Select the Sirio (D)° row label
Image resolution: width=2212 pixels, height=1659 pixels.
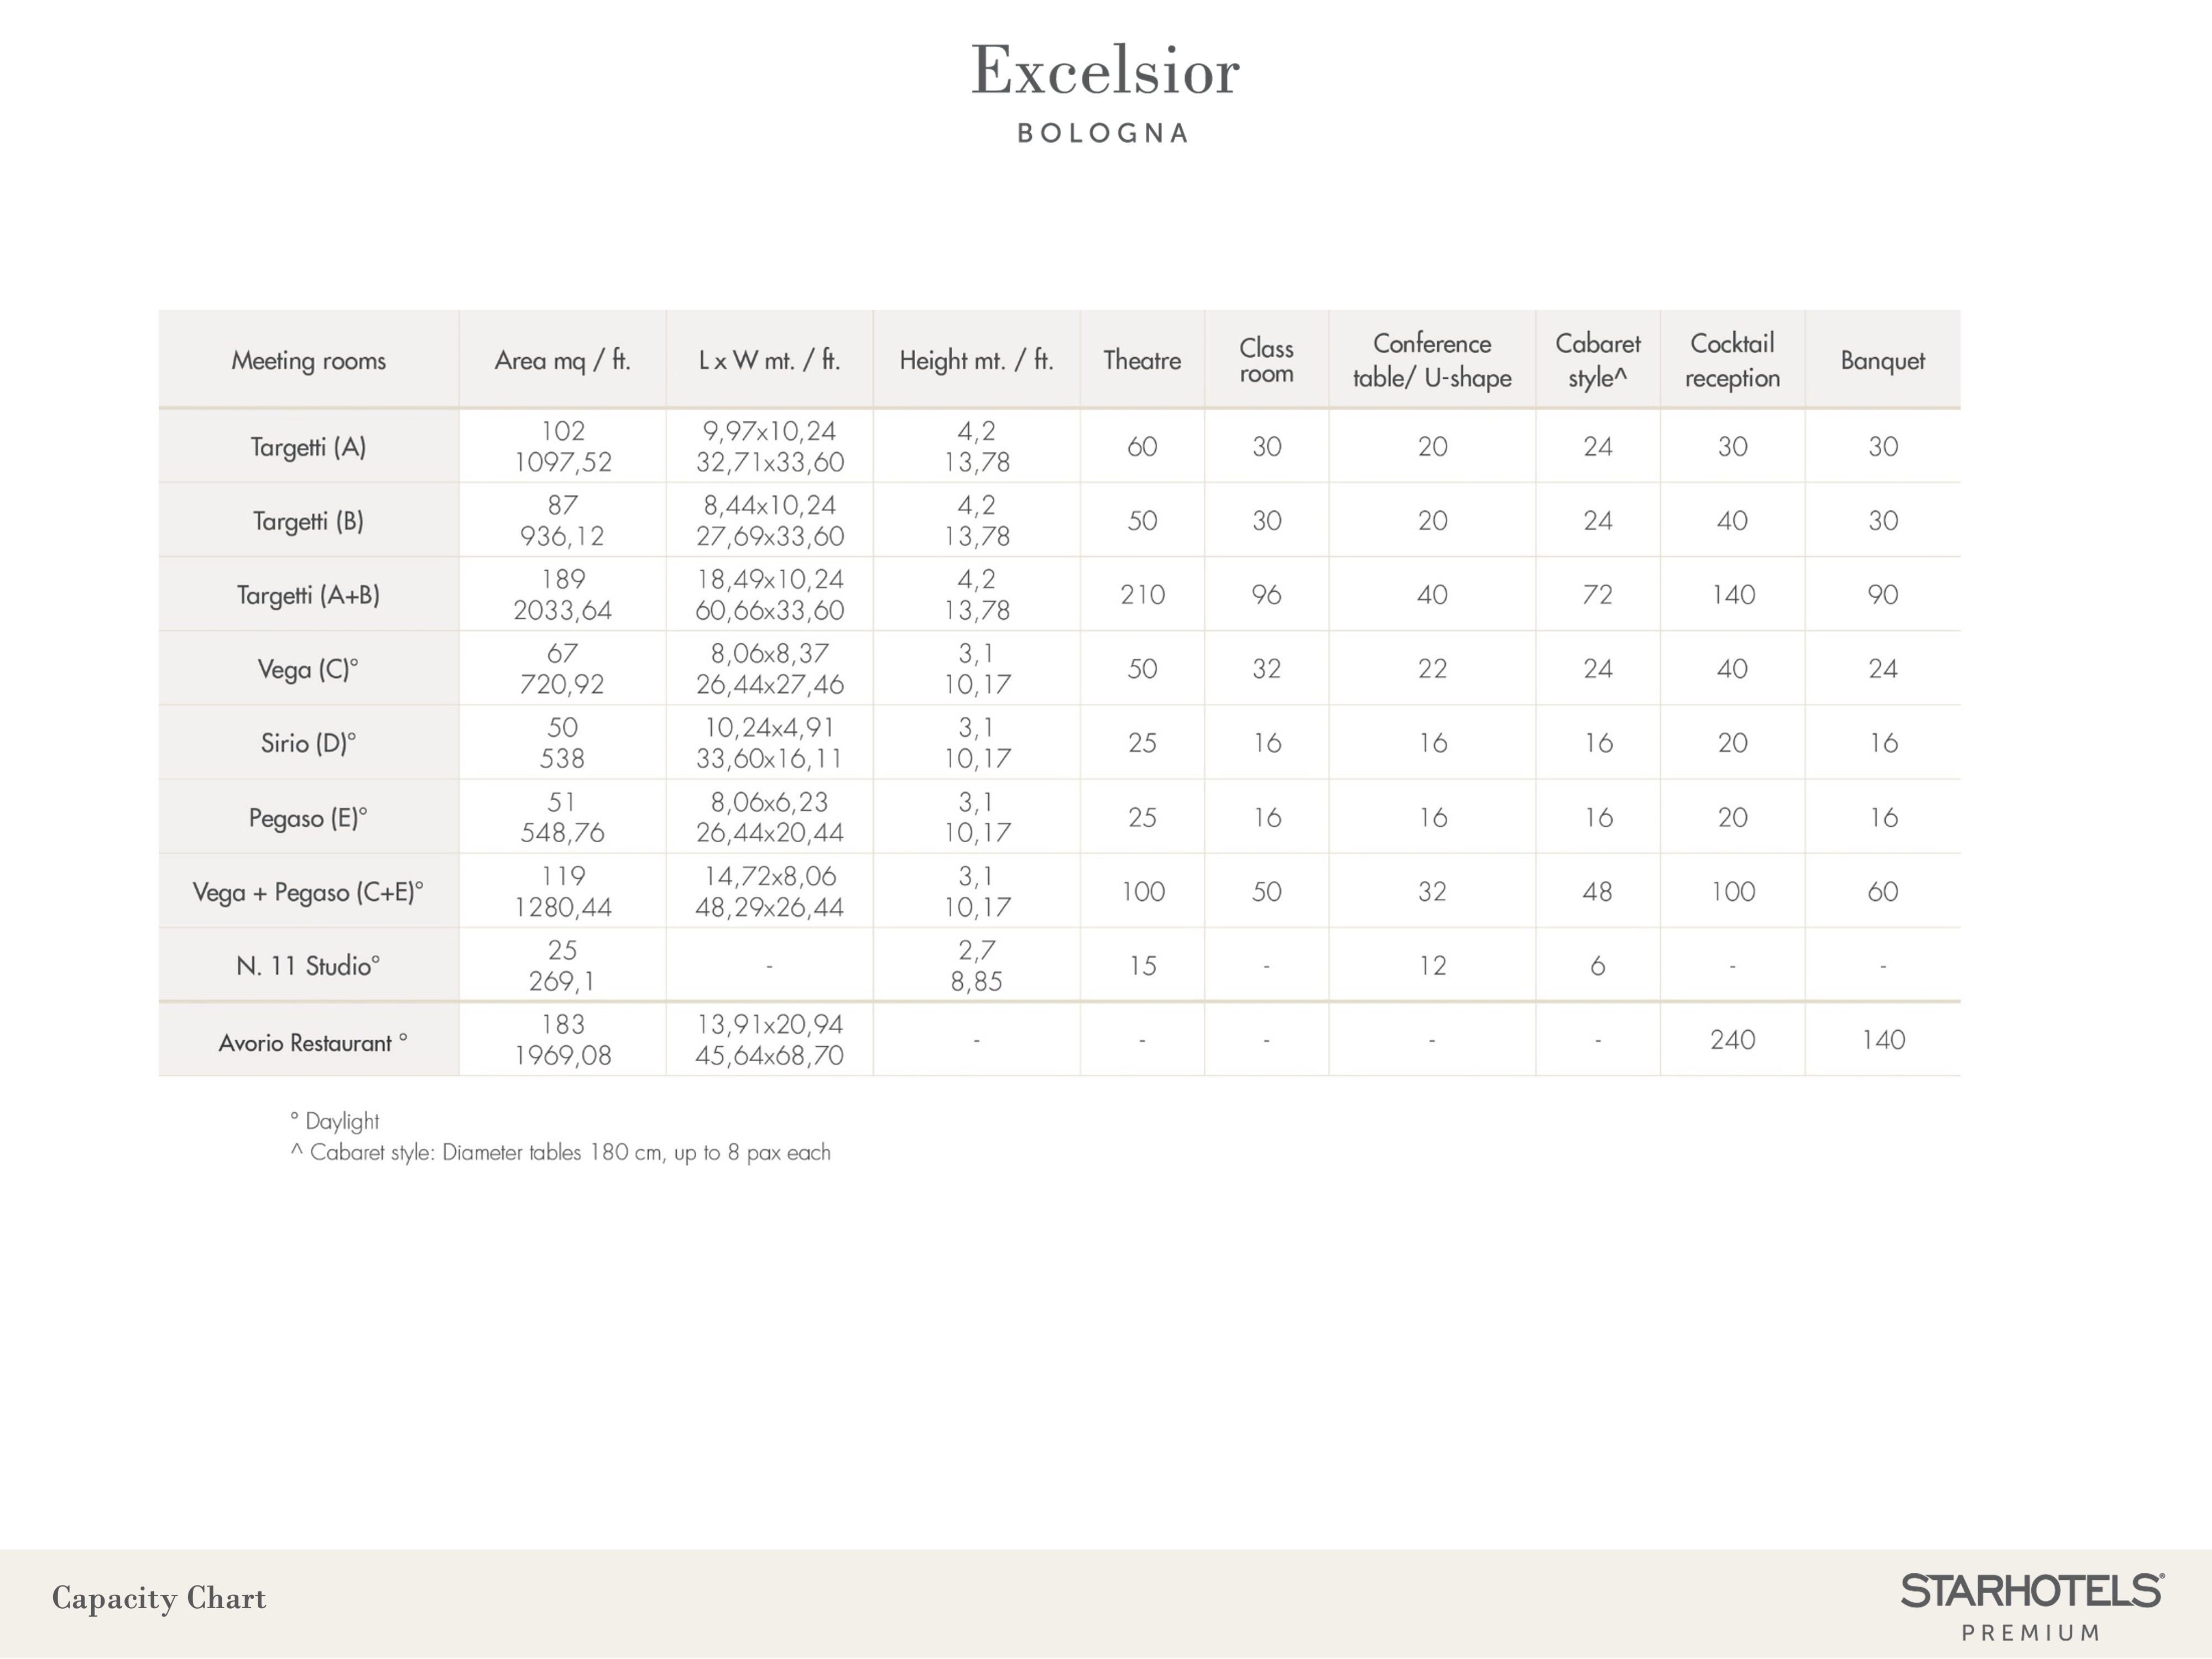coord(308,743)
